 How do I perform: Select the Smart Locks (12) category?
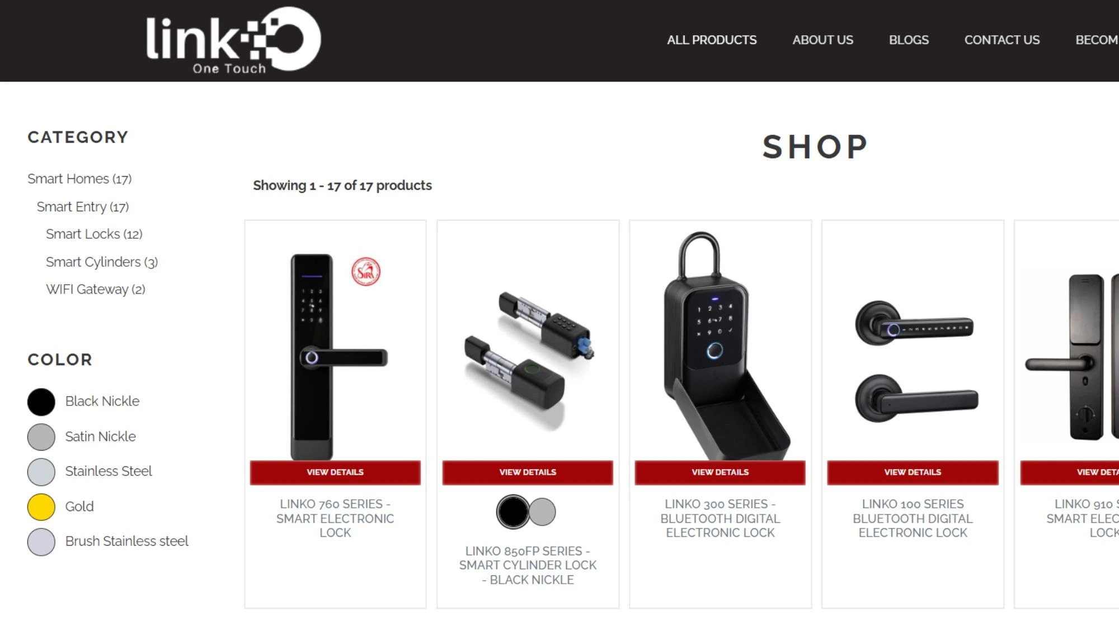point(94,234)
